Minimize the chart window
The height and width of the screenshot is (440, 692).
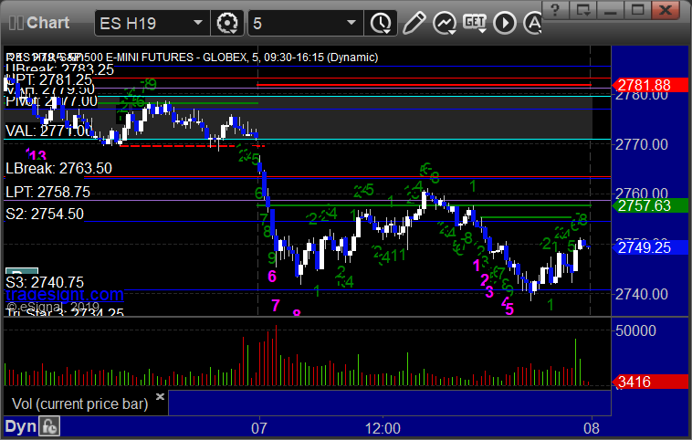pyautogui.click(x=610, y=10)
